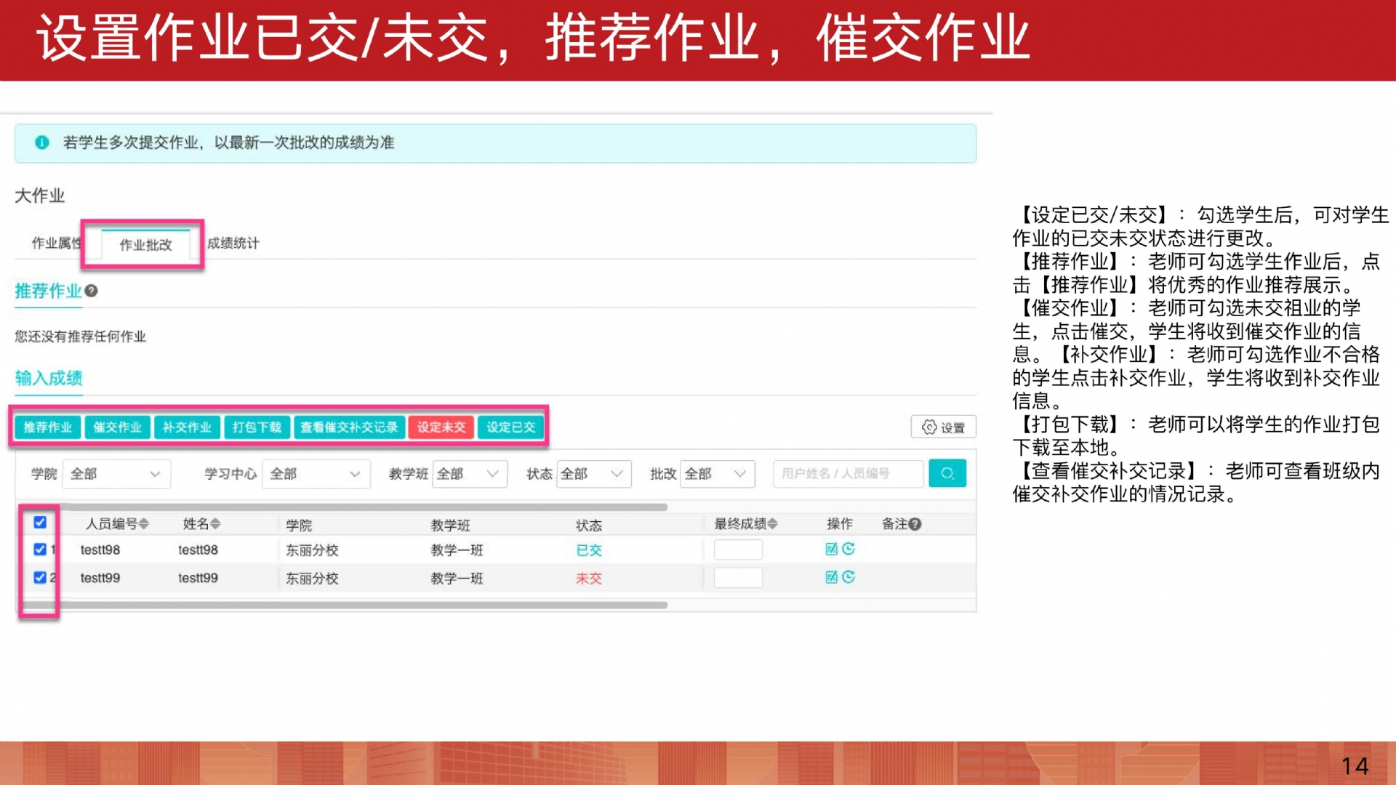Click the history clock icon for testt98

848,549
